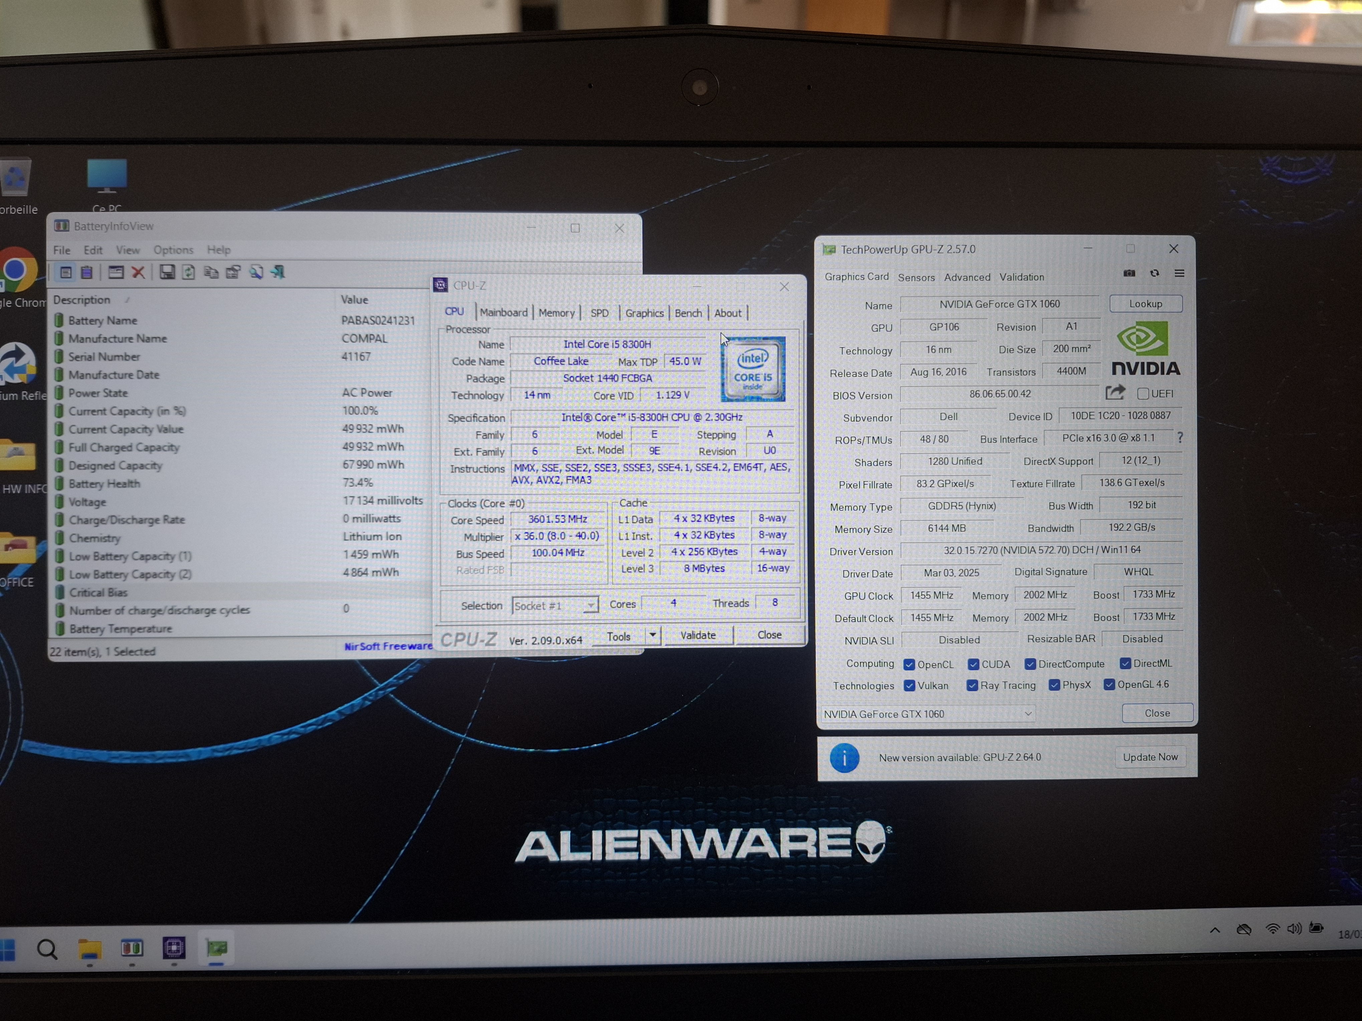
Task: Click the GPU Name field in GPU-Z
Action: [x=999, y=304]
